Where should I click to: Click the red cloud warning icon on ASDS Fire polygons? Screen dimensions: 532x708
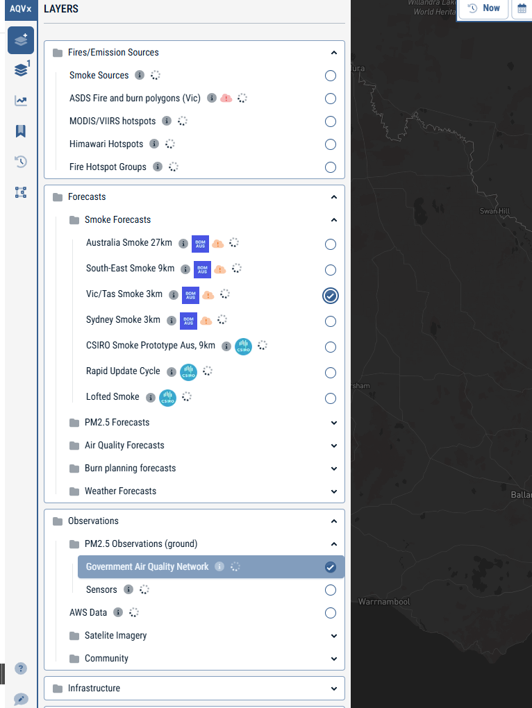point(226,98)
